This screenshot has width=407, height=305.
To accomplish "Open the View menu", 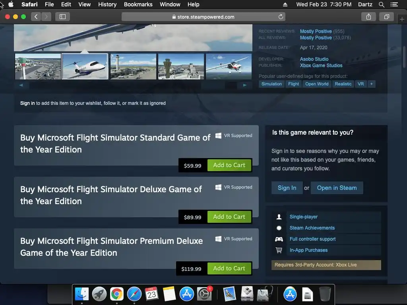I will pyautogui.click(x=85, y=4).
